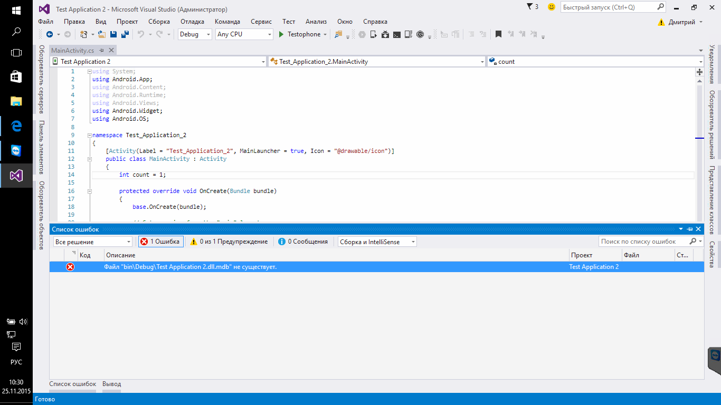Click the round Xamarin inspector icon
This screenshot has width=721, height=405.
click(420, 34)
